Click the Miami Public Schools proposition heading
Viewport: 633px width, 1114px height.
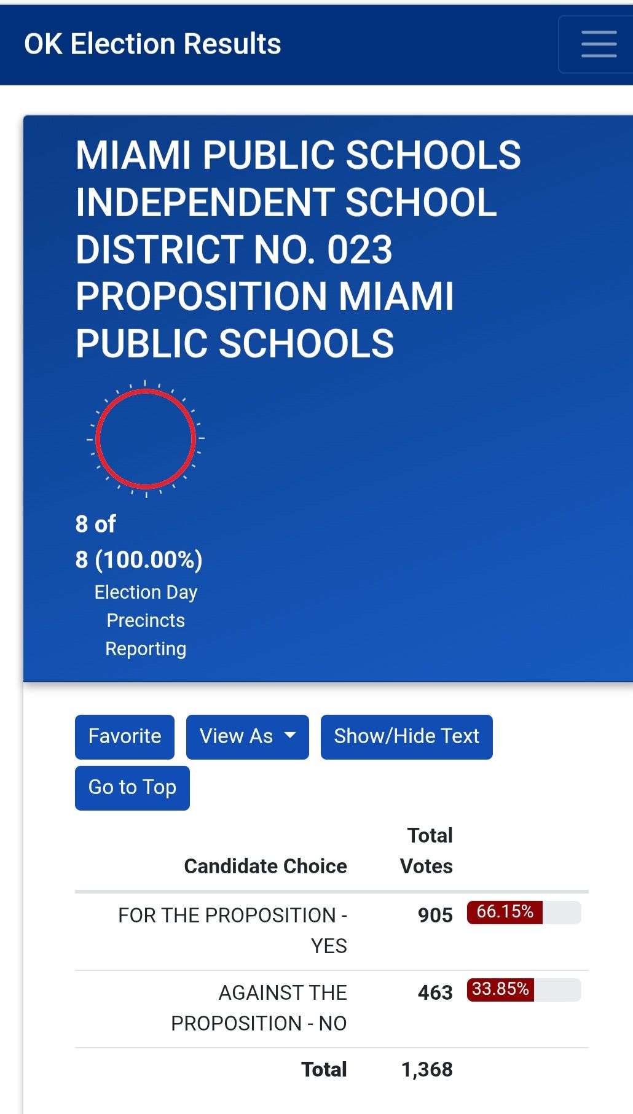[x=298, y=249]
